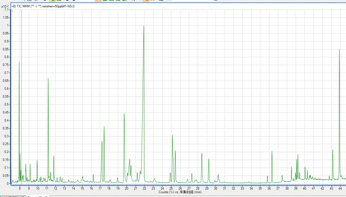The width and height of the screenshot is (346, 197).
Task: Select the peak near 28.4 minutes
Action: pyautogui.click(x=202, y=154)
